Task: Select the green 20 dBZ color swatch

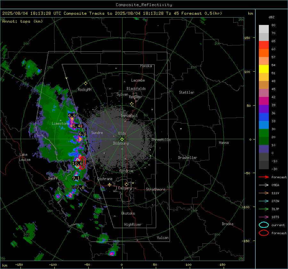Action: (x=264, y=133)
